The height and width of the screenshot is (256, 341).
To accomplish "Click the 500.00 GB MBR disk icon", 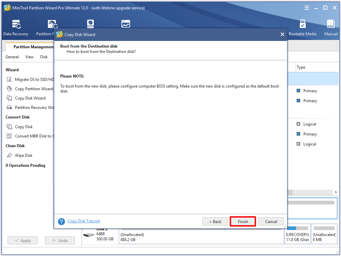I will [x=89, y=235].
